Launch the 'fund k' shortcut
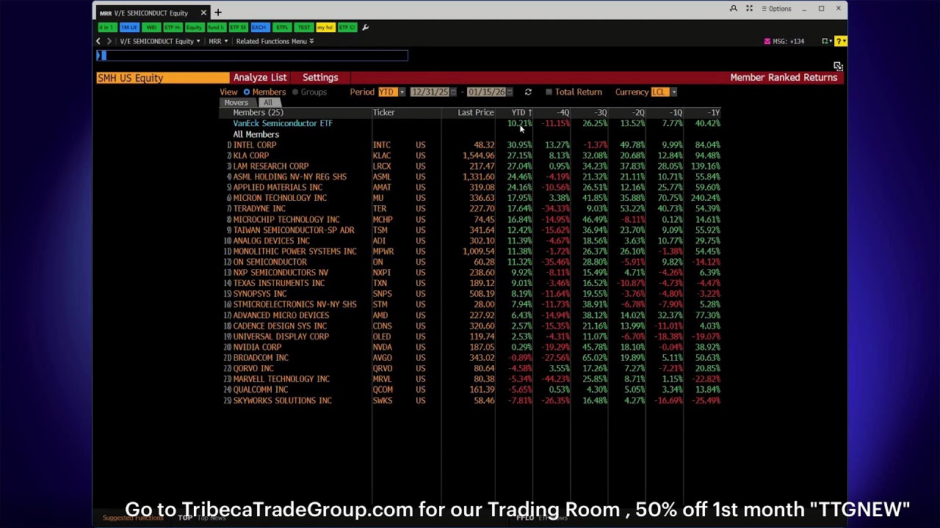 click(x=216, y=27)
